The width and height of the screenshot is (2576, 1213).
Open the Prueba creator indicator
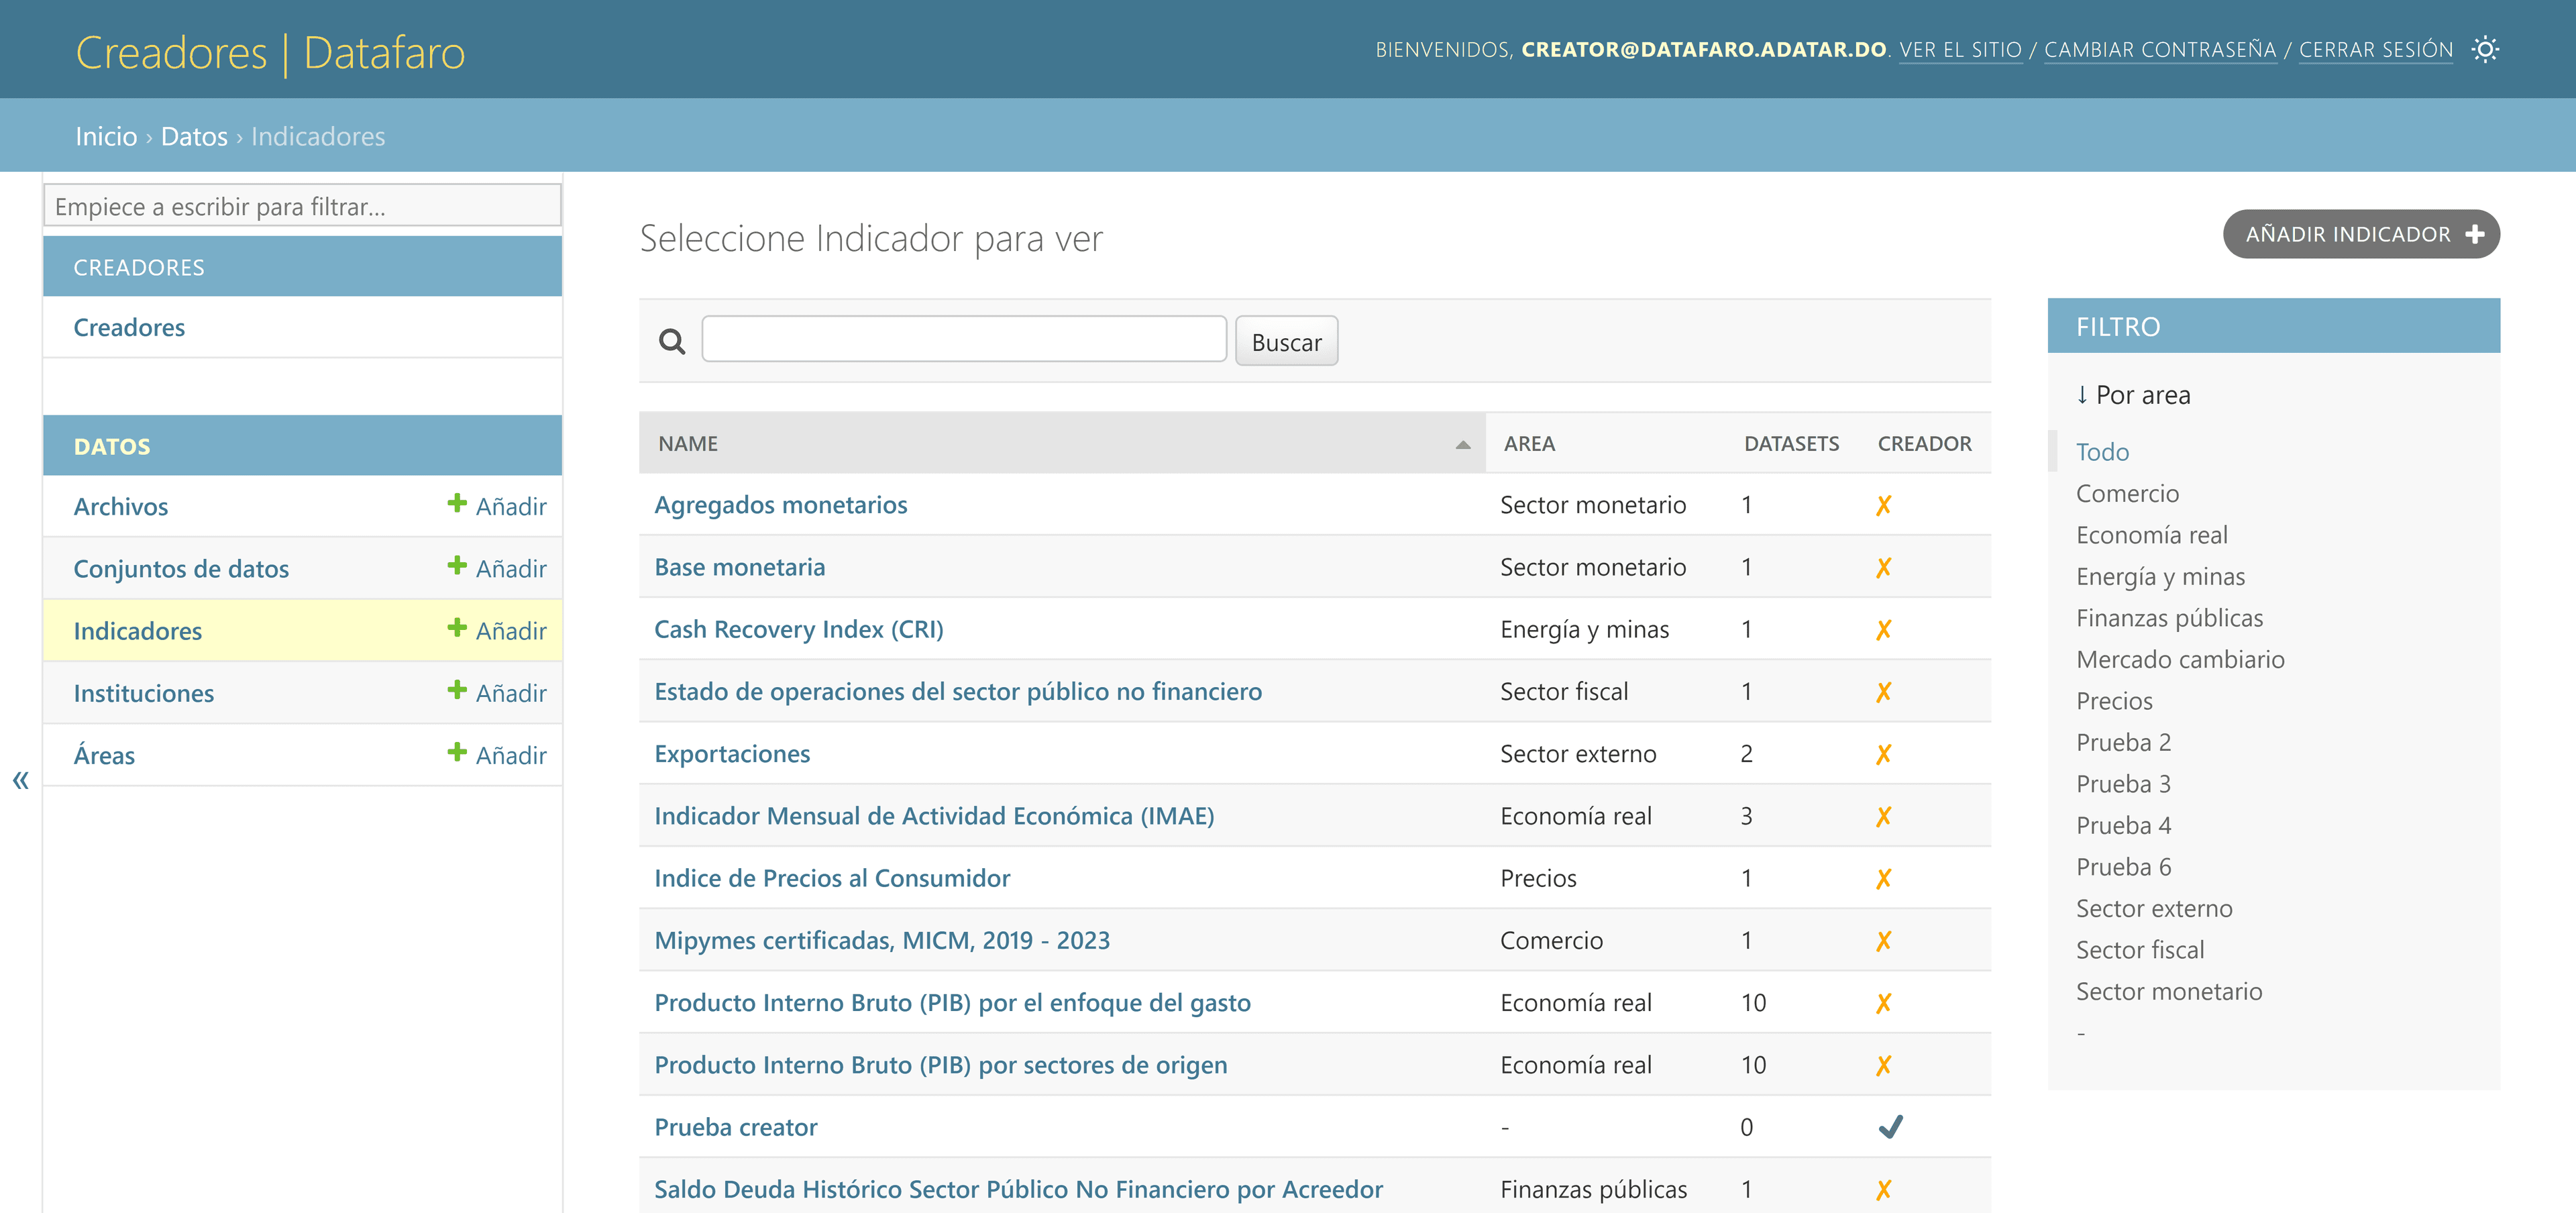(735, 1127)
